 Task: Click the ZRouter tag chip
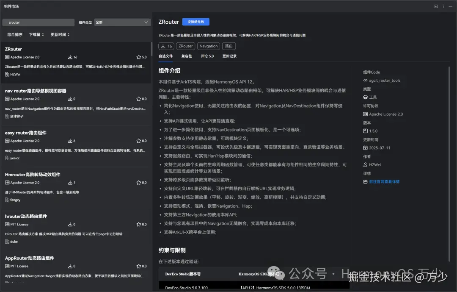pos(186,46)
